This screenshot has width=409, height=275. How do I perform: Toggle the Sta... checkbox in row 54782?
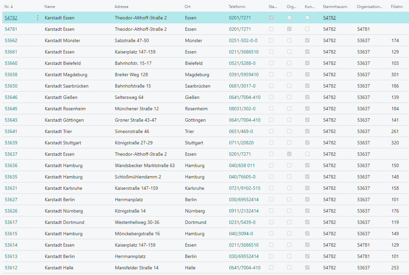point(271,18)
